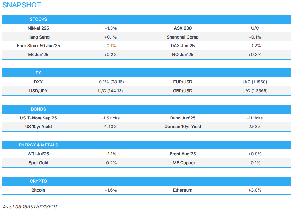Screen dimensions: 301x212
Task: Click the EUR/USD label
Action: click(x=183, y=82)
